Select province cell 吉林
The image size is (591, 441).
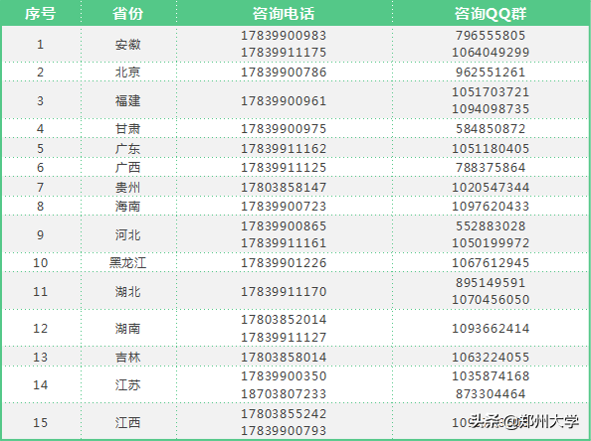[x=127, y=358]
